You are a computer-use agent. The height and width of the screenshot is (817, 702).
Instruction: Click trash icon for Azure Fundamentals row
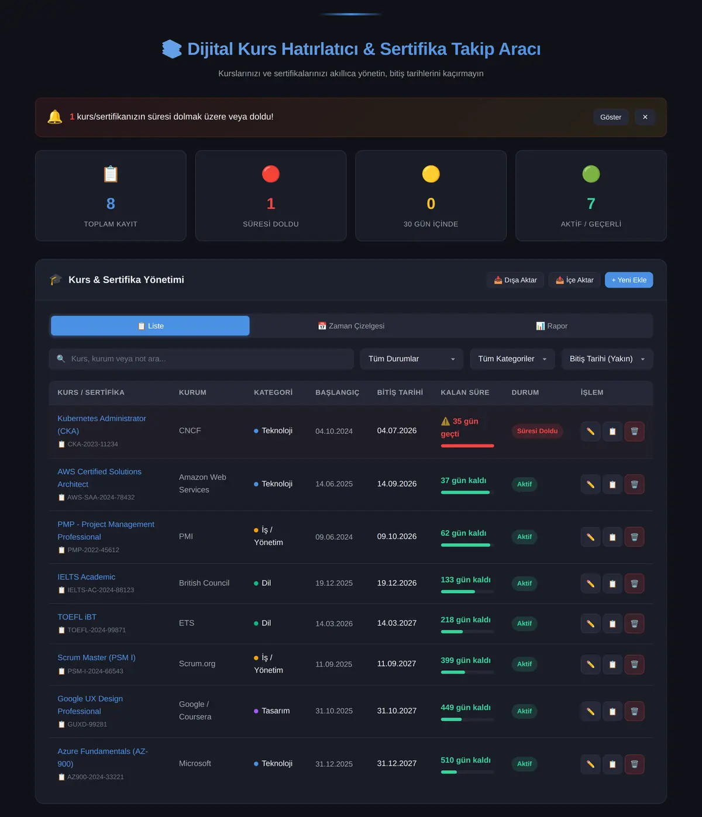click(634, 764)
